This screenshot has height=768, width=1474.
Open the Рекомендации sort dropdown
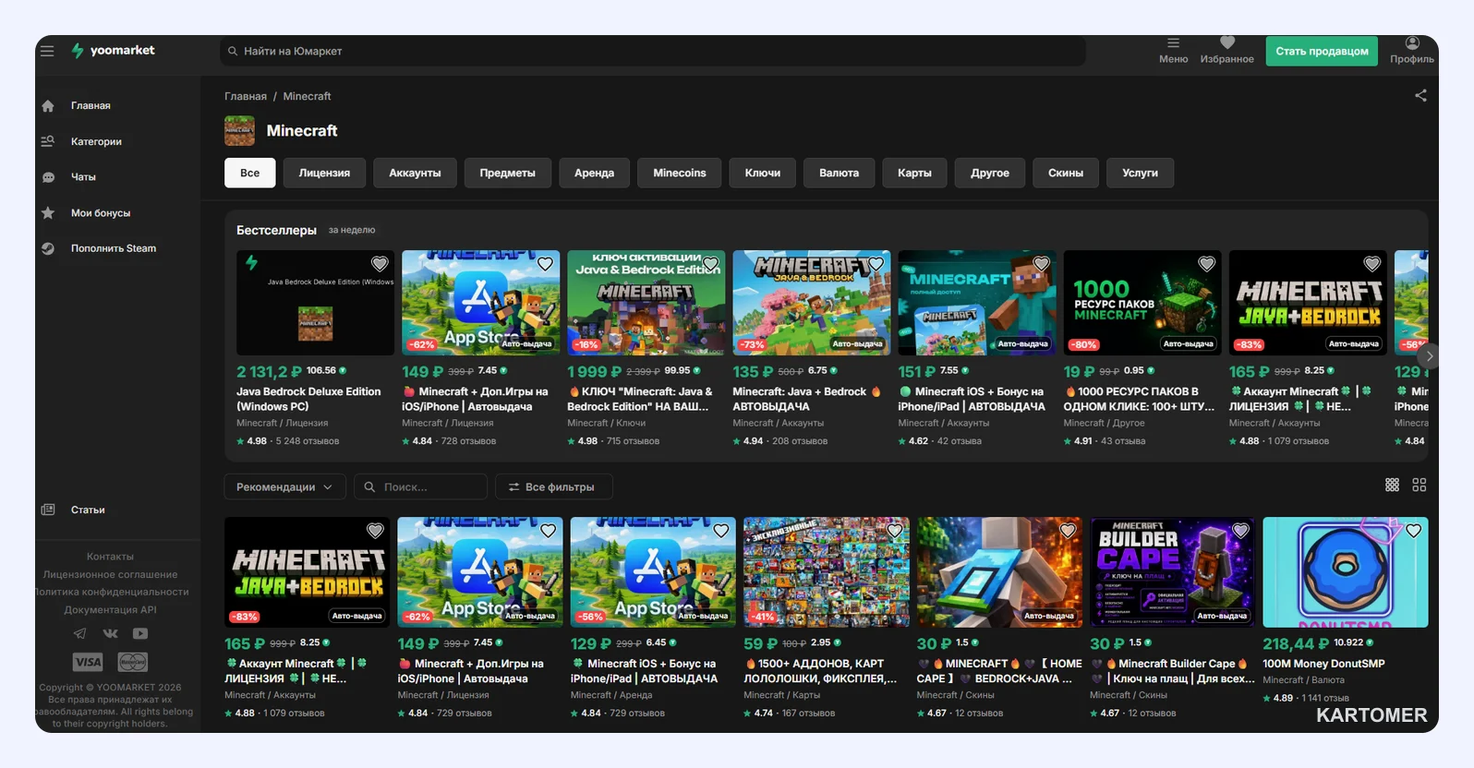[284, 486]
